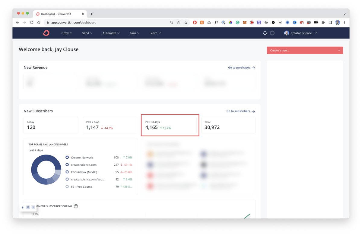Click the red record-button extension icon
The image size is (362, 235).
coord(252,23)
